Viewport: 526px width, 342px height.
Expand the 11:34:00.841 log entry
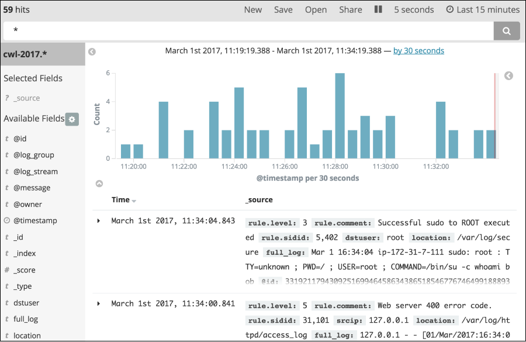(x=99, y=303)
